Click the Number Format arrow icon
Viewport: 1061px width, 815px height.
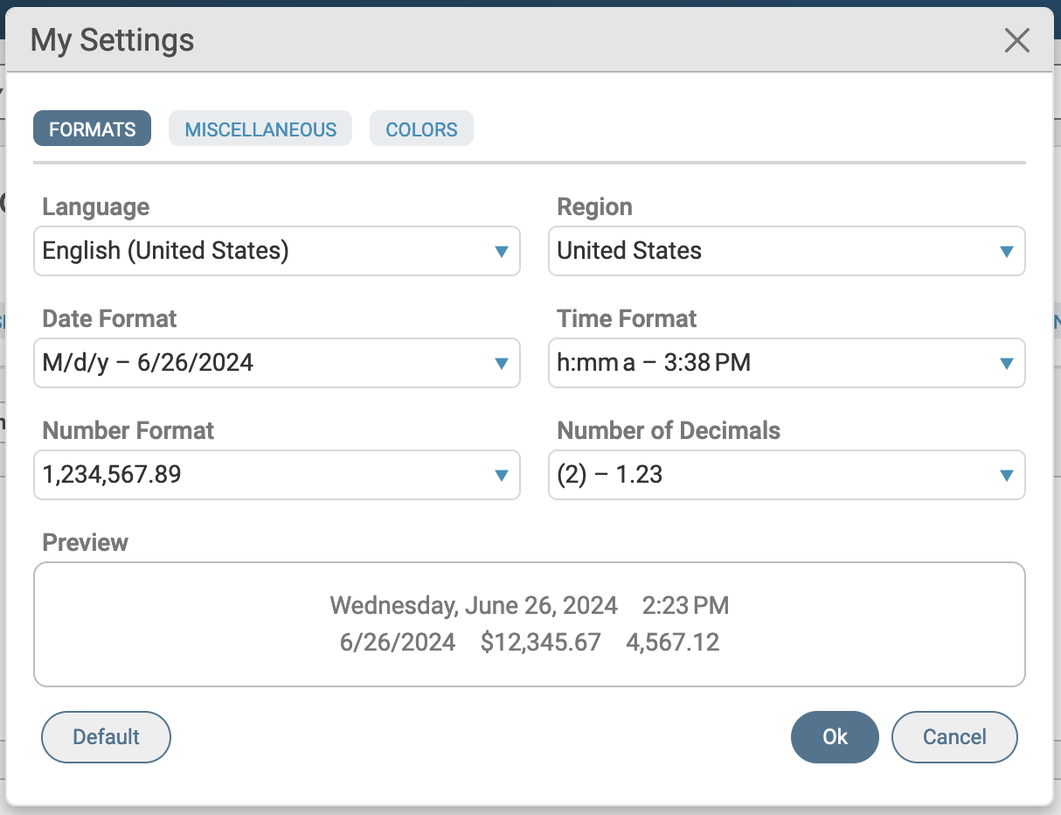(502, 476)
